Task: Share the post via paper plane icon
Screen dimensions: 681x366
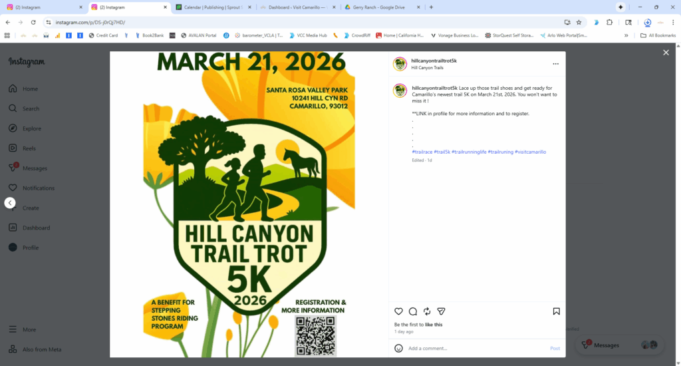Action: pyautogui.click(x=441, y=311)
